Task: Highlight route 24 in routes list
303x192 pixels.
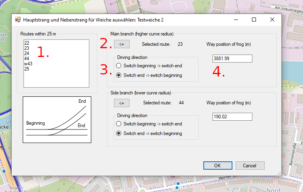Action: (27, 53)
